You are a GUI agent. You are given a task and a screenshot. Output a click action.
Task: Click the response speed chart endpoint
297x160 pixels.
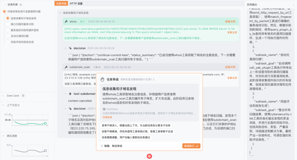point(45,151)
